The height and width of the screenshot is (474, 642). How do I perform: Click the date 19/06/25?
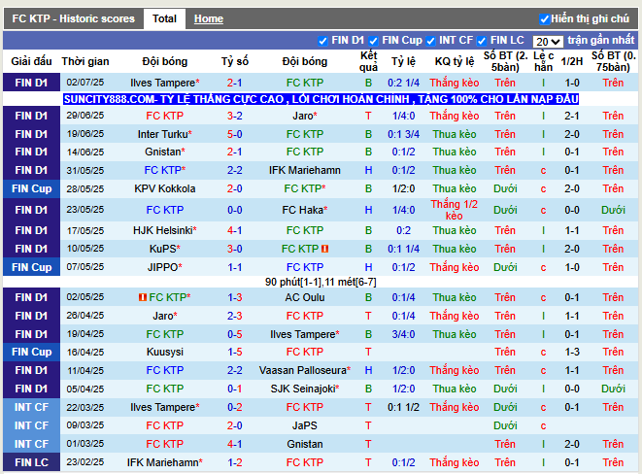pyautogui.click(x=85, y=134)
